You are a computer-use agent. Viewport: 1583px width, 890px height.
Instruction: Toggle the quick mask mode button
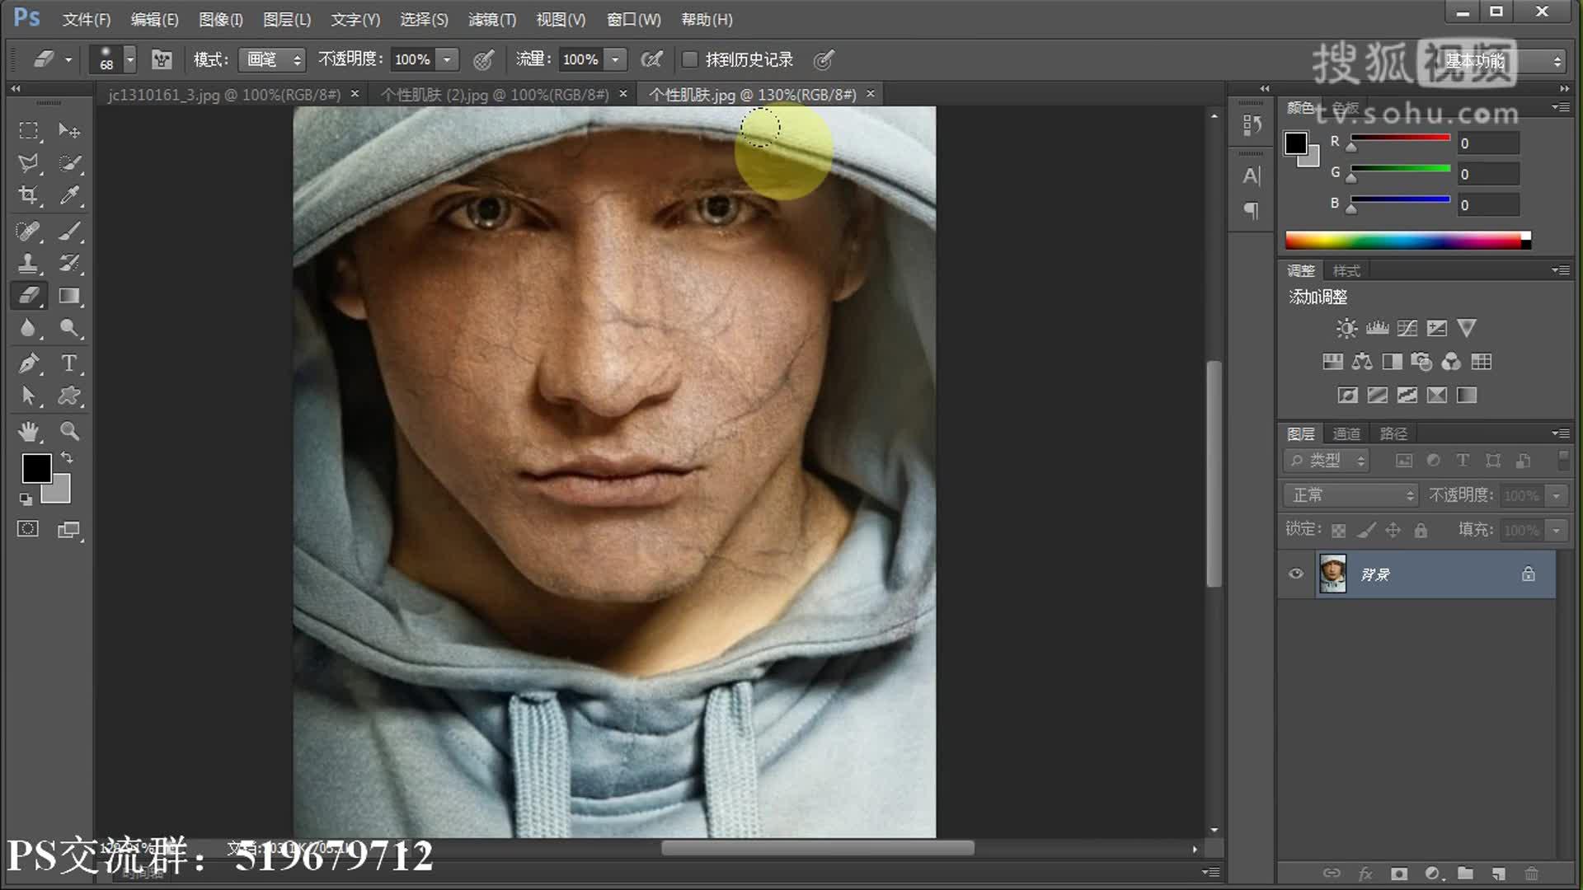click(28, 529)
